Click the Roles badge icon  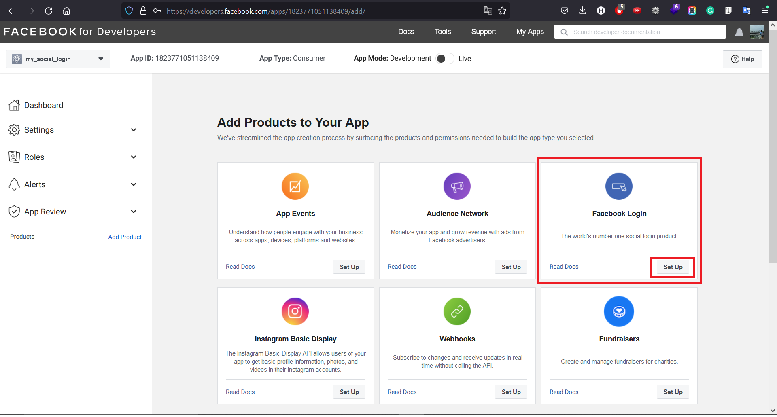click(x=14, y=157)
